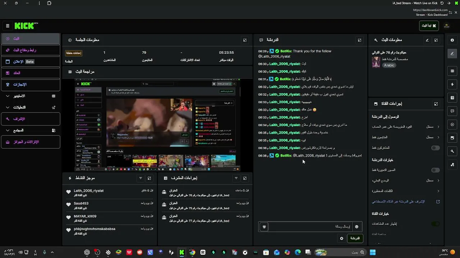The image size is (460, 258).
Task: Open ChatGPT from the taskbar
Action: tap(87, 252)
